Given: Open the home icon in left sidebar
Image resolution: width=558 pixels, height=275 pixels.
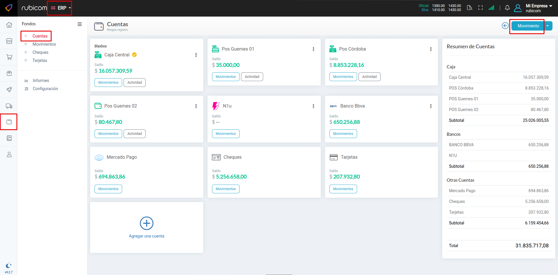Looking at the screenshot, I should 9,25.
